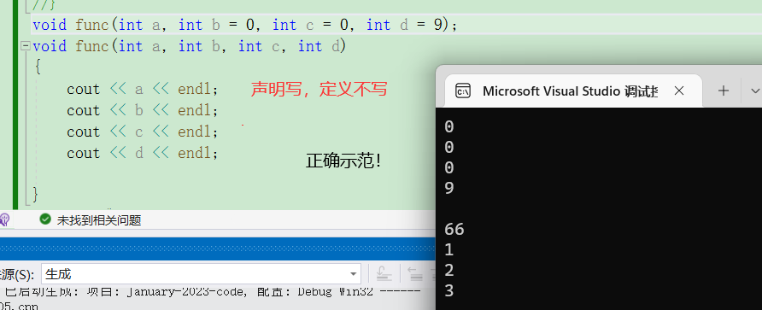Click the purple IntelliCode lightbulb icon
This screenshot has height=310, width=762.
tap(4, 219)
